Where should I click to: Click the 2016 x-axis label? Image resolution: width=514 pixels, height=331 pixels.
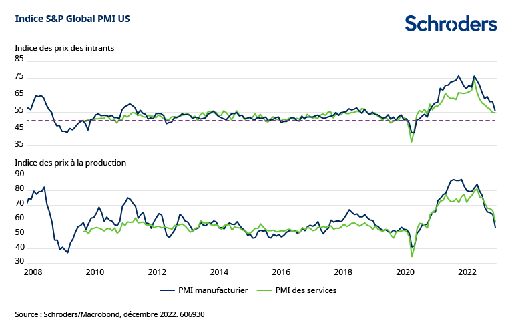tap(281, 272)
